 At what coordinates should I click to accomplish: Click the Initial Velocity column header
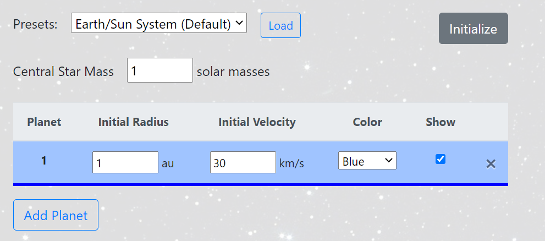click(257, 122)
